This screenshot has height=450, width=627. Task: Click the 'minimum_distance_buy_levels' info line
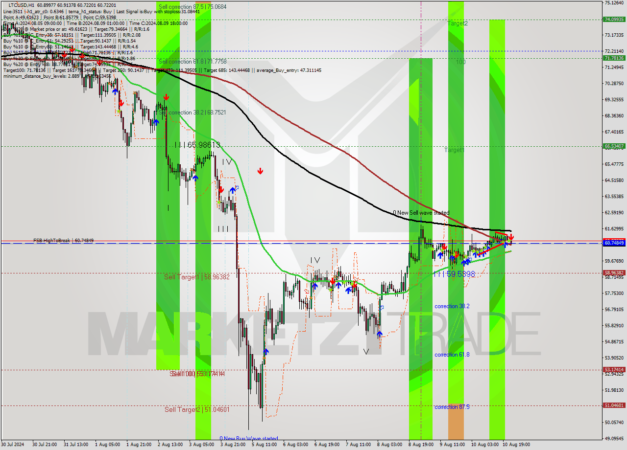click(57, 76)
